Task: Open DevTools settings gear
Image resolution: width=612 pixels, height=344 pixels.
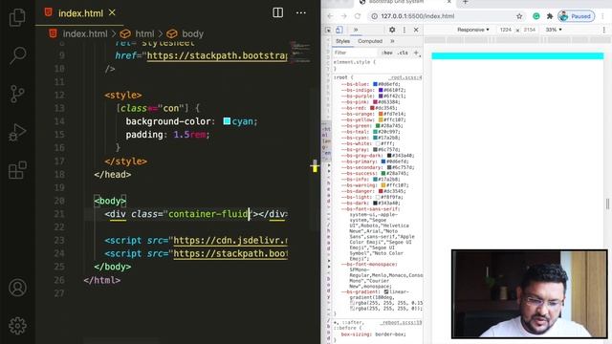Action: coord(392,30)
